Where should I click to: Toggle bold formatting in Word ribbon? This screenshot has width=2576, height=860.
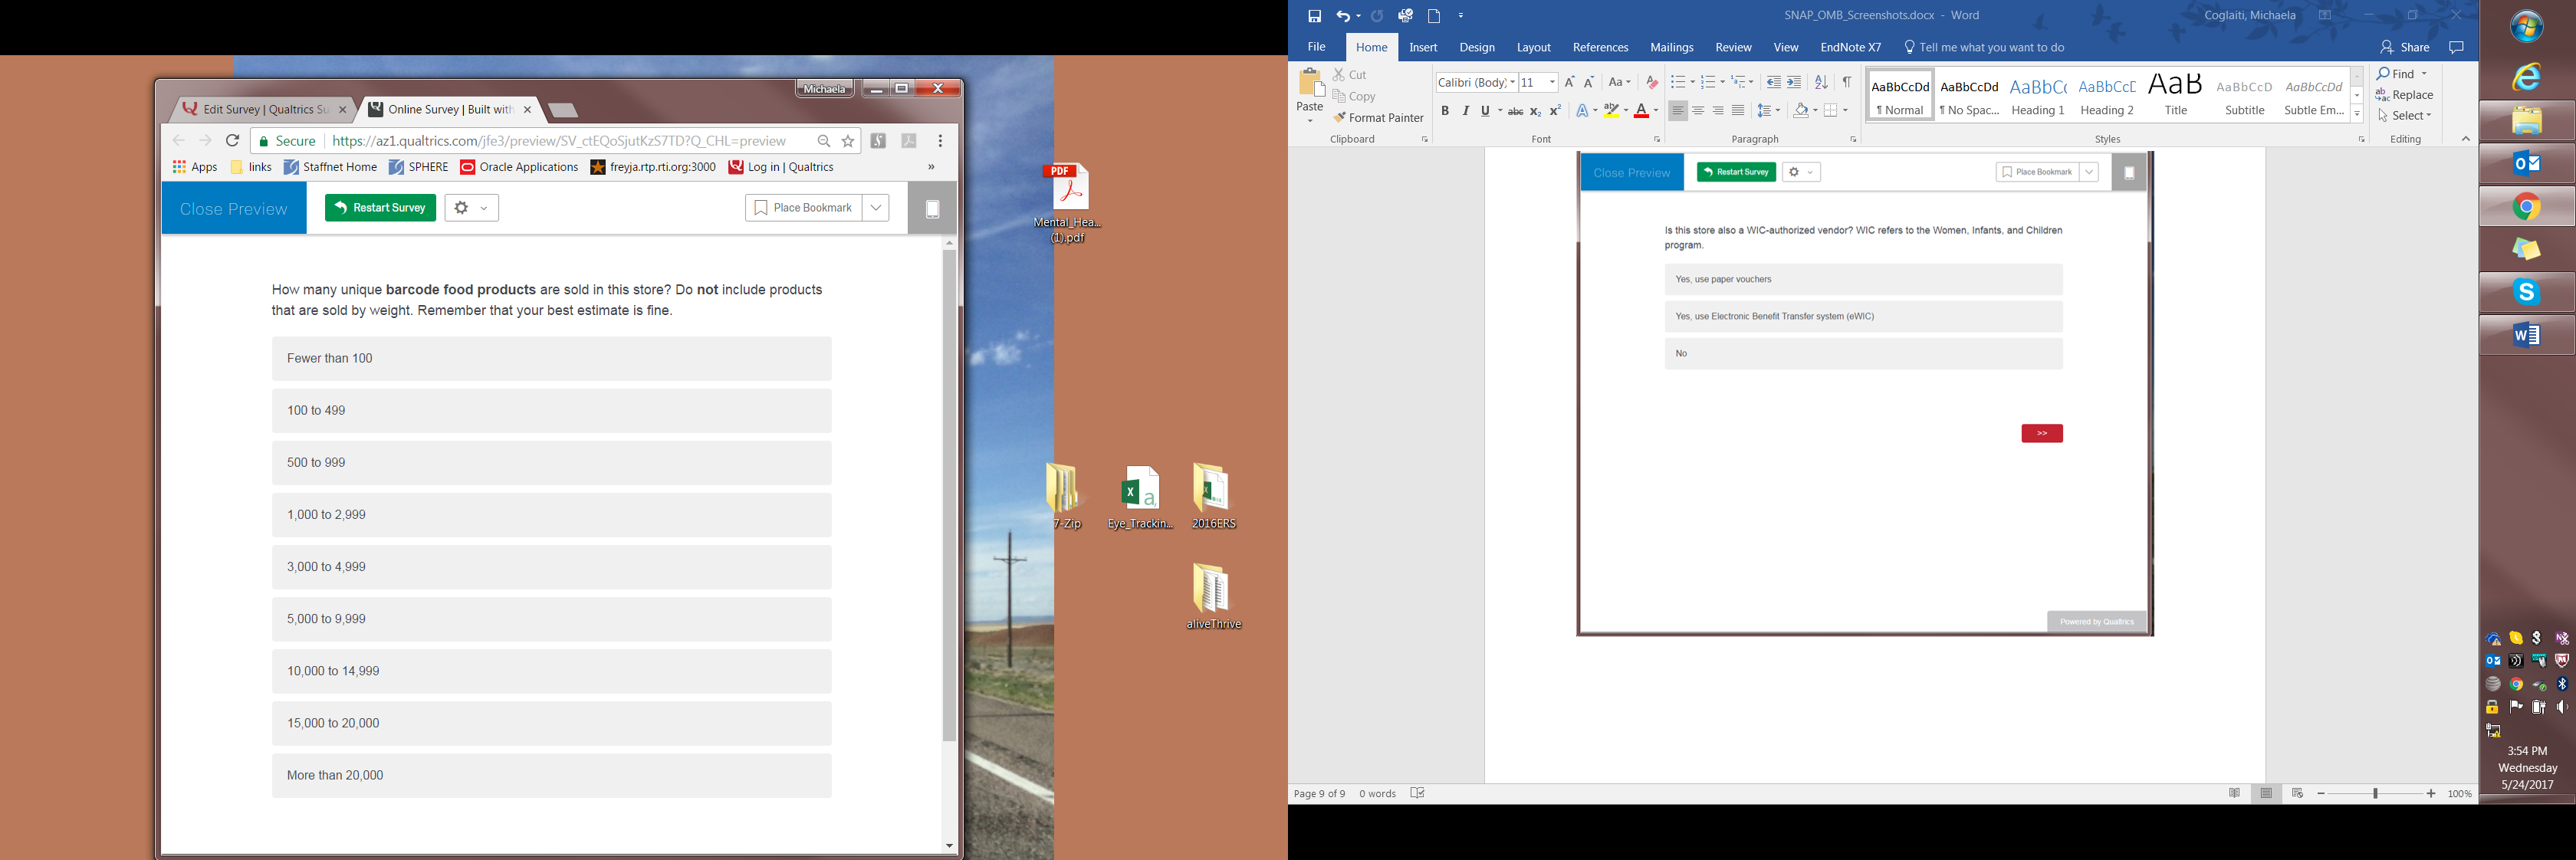point(1444,111)
